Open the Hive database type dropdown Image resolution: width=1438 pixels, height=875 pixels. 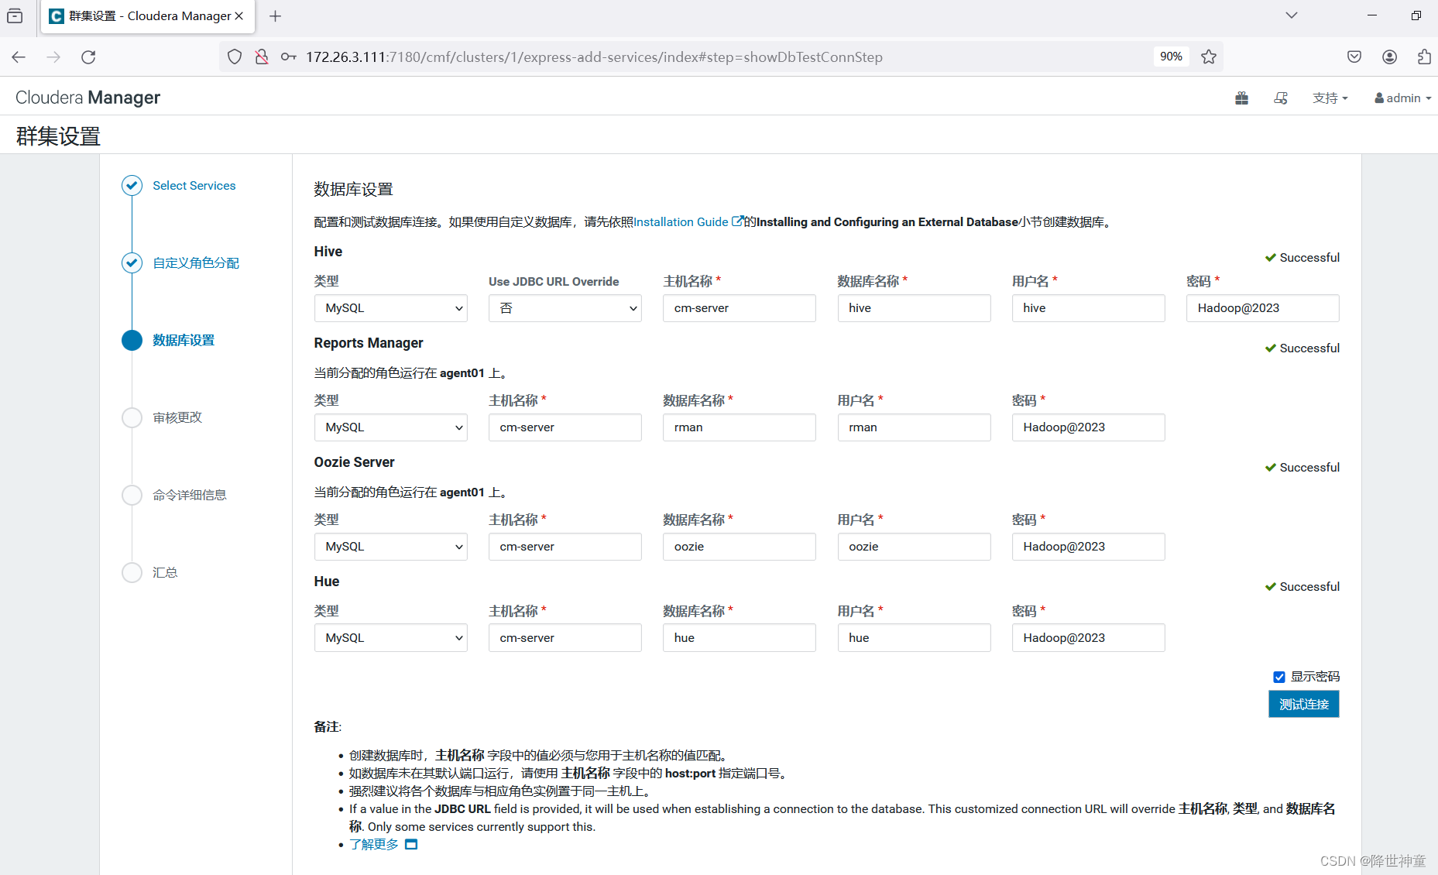(x=391, y=308)
